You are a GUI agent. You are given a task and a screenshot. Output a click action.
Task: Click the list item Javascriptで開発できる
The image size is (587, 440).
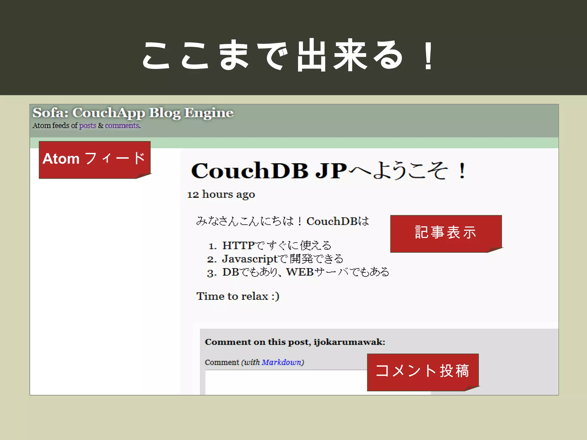tap(283, 259)
